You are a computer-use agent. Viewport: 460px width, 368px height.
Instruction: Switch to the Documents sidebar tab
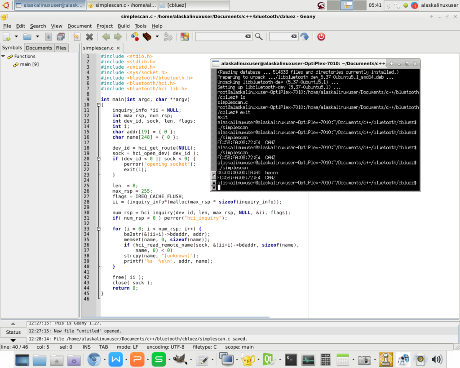39,48
